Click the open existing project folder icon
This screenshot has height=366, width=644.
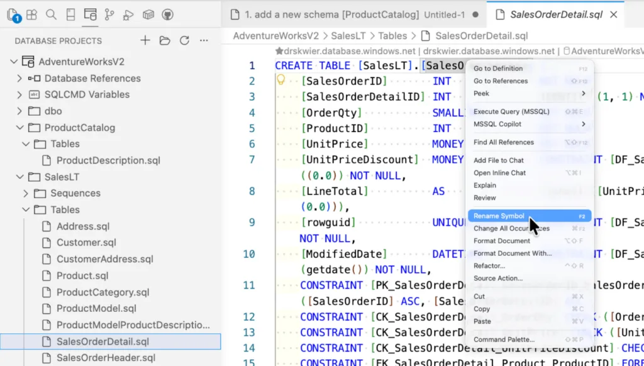[x=165, y=40]
